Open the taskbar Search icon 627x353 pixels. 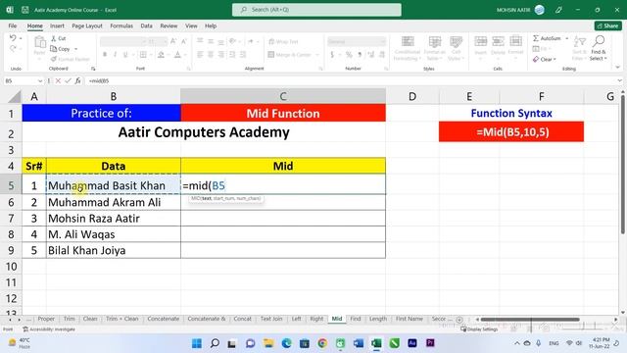point(215,343)
